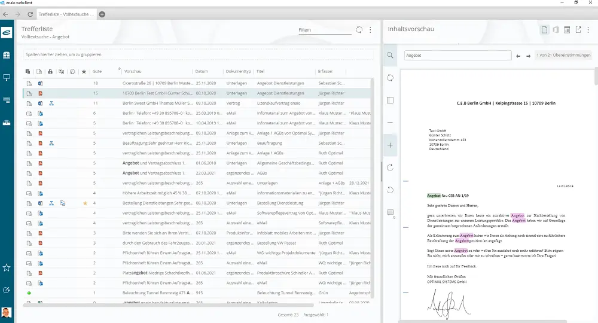Toggle the preview sidebar panel icon

[390, 100]
